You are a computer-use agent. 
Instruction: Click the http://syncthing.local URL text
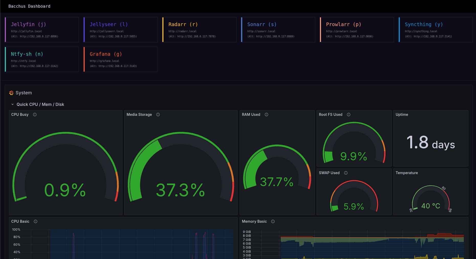tap(421, 31)
